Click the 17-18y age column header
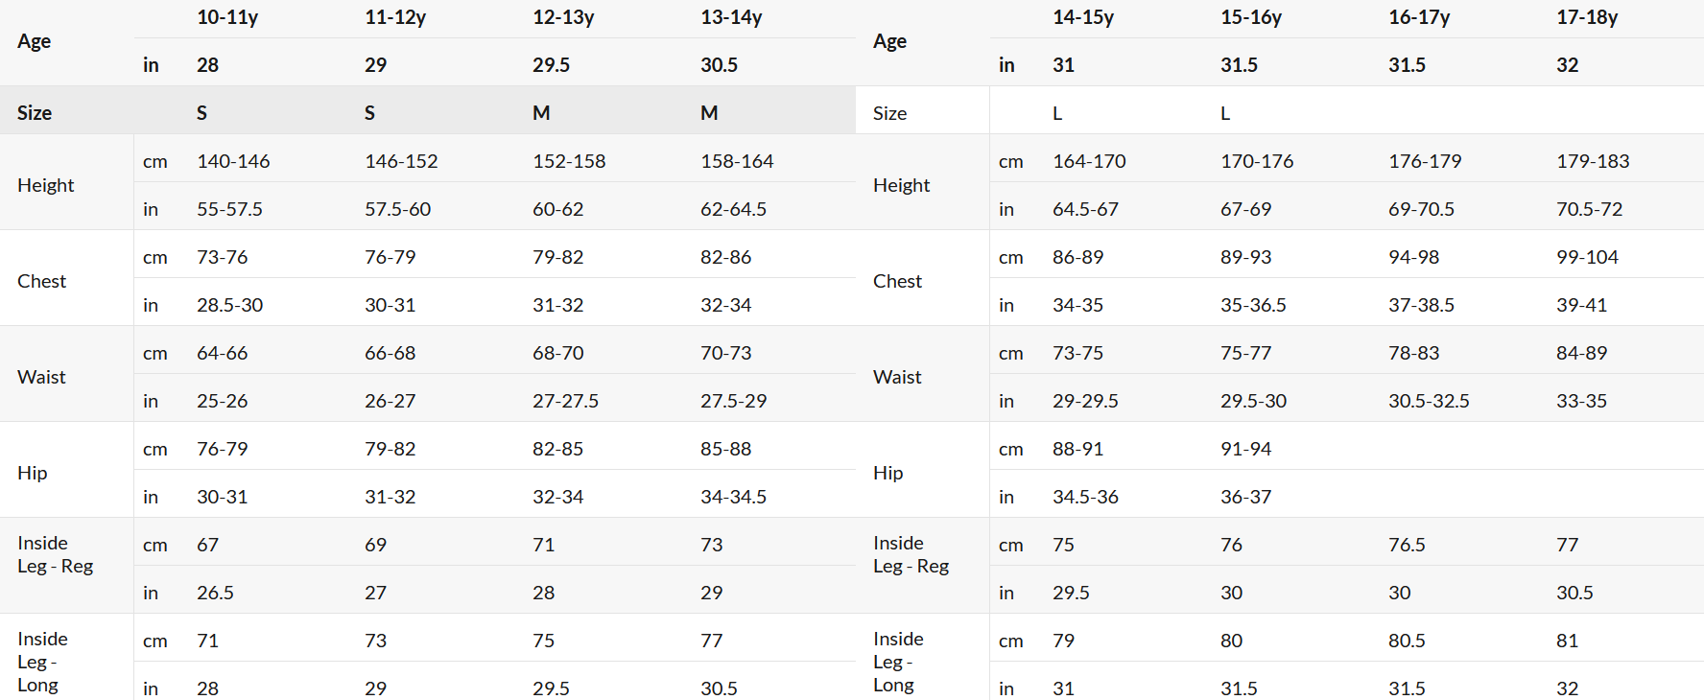 [1587, 17]
